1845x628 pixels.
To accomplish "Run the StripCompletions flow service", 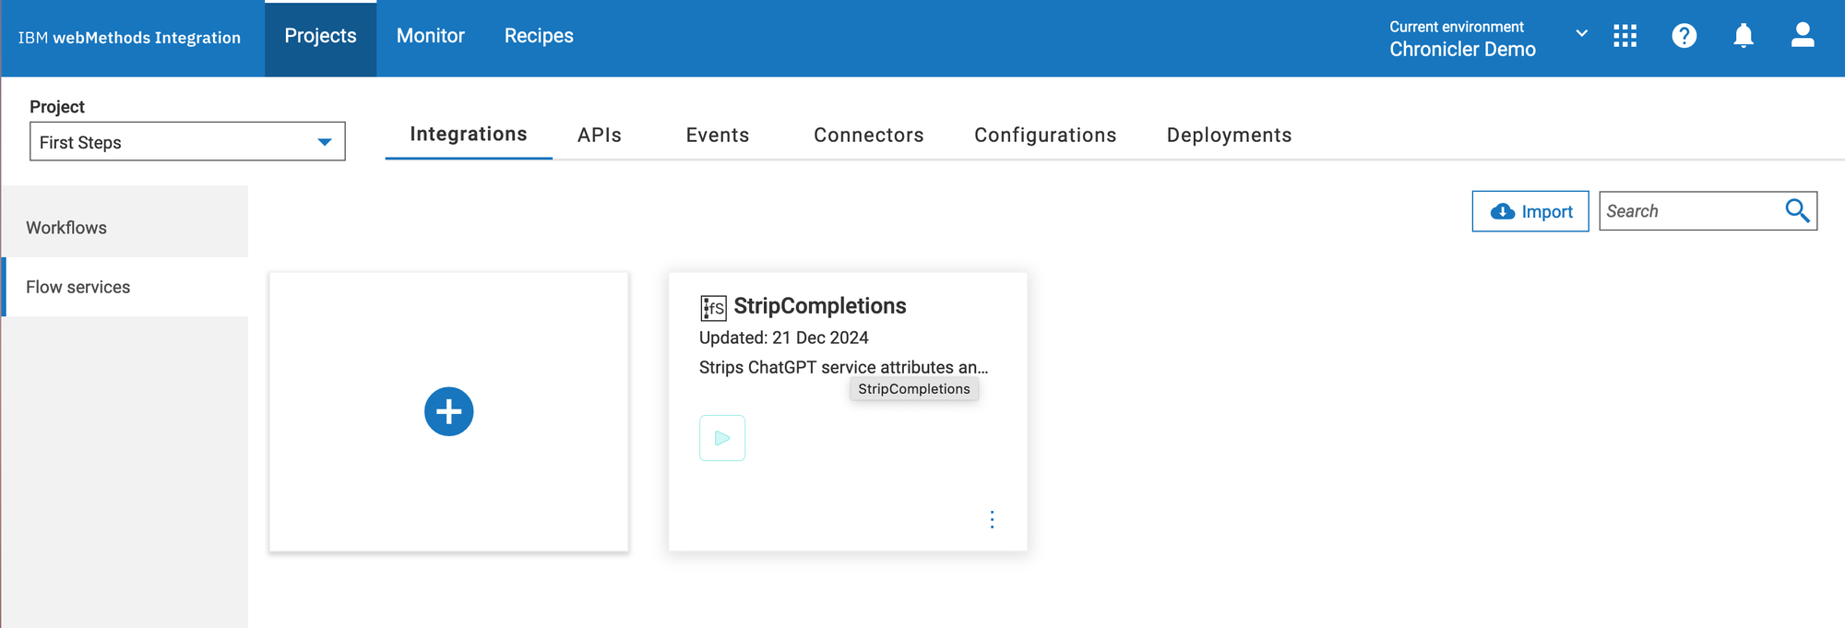I will coord(722,438).
